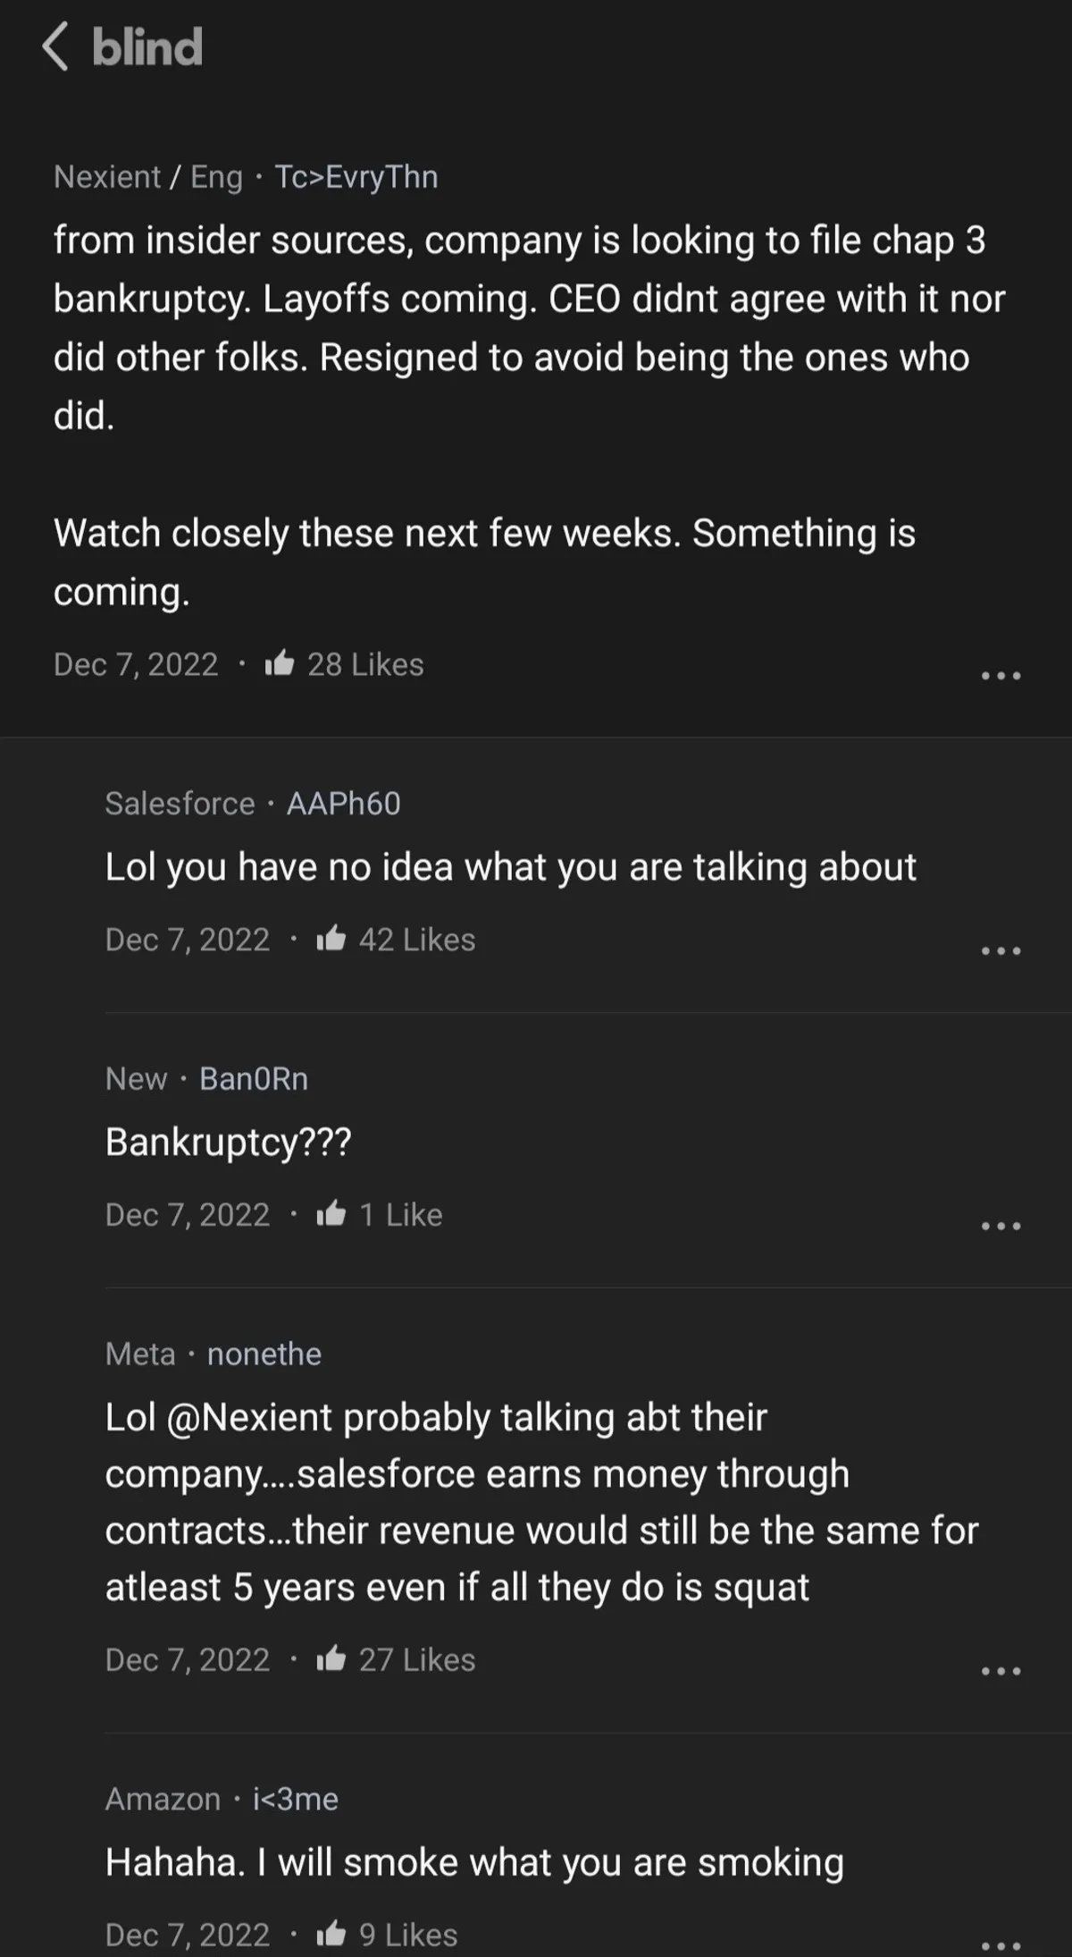This screenshot has height=1957, width=1072.
Task: Open the BanORn user profile
Action: tap(254, 1079)
